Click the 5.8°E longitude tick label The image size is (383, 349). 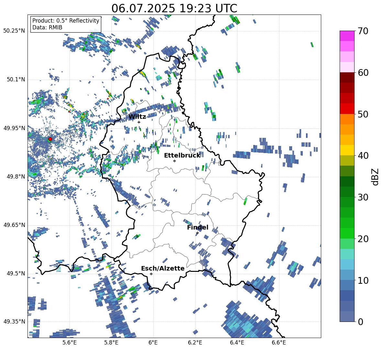pyautogui.click(x=111, y=343)
